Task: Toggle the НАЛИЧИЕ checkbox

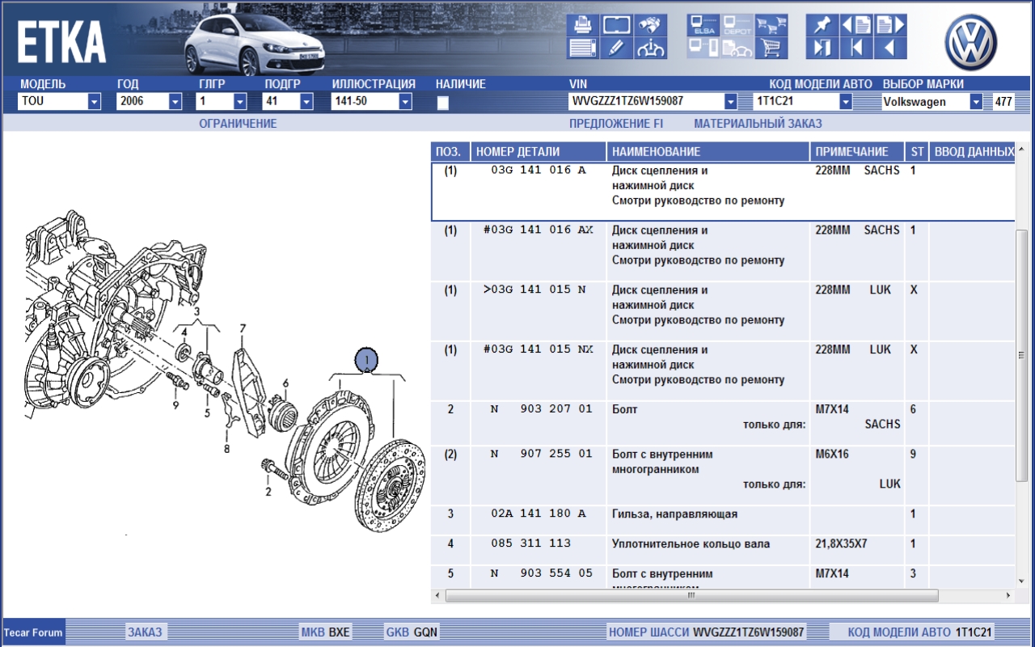Action: click(x=442, y=103)
